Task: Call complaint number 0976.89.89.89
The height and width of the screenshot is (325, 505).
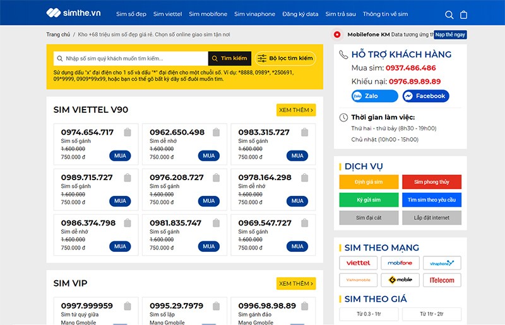Action: click(x=415, y=81)
